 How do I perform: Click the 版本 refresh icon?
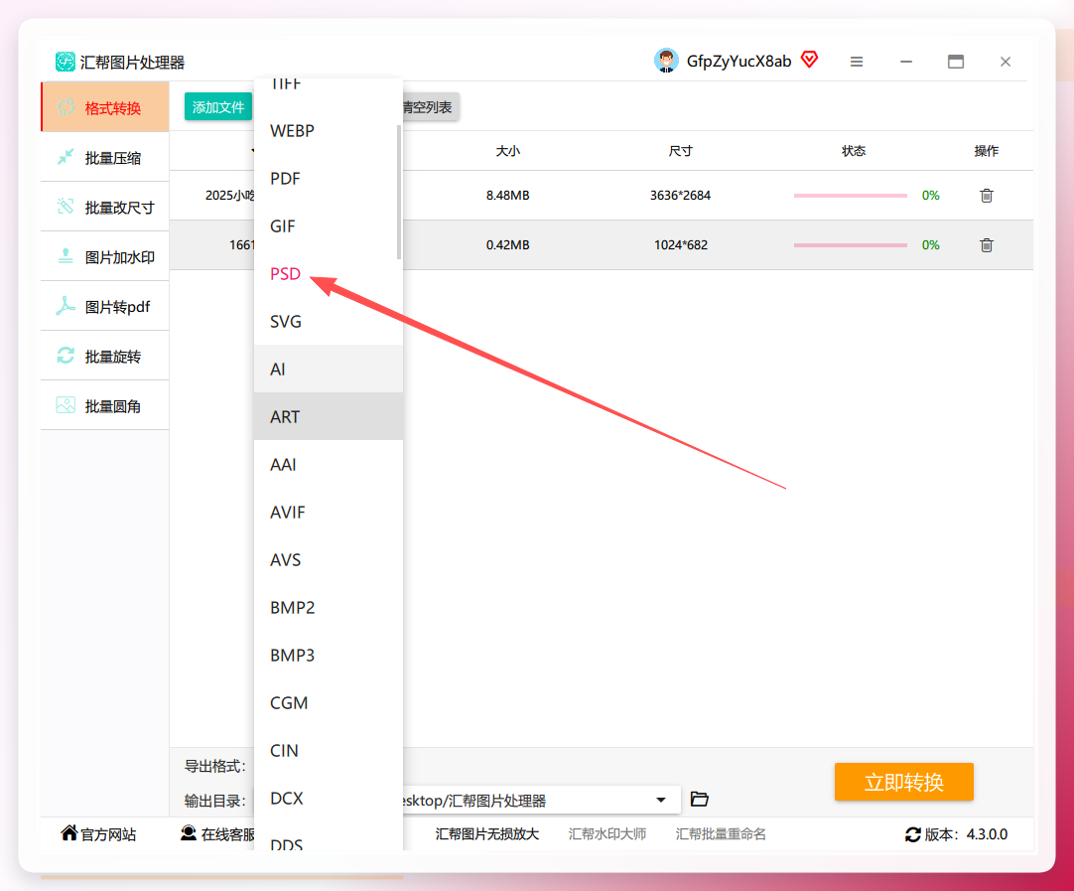913,834
